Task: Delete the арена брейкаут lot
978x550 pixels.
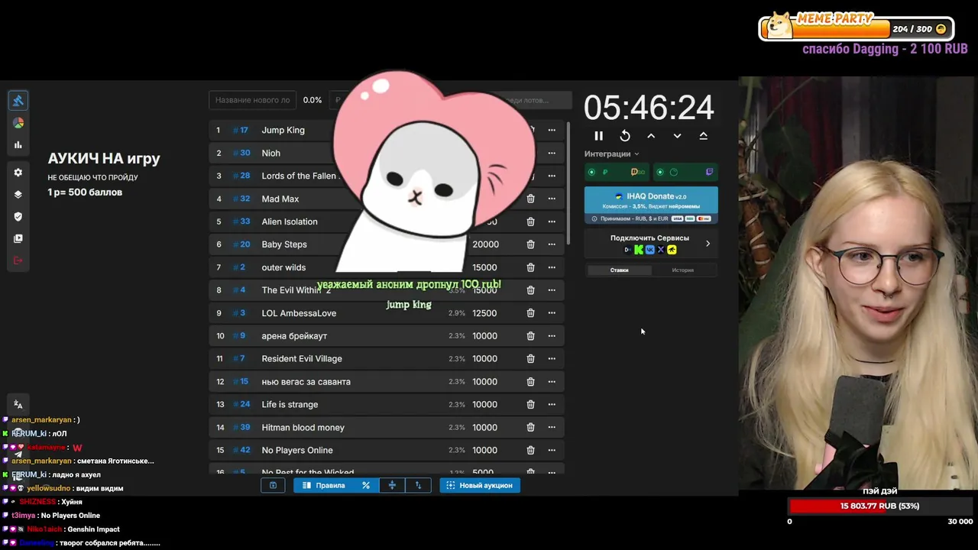Action: (530, 336)
